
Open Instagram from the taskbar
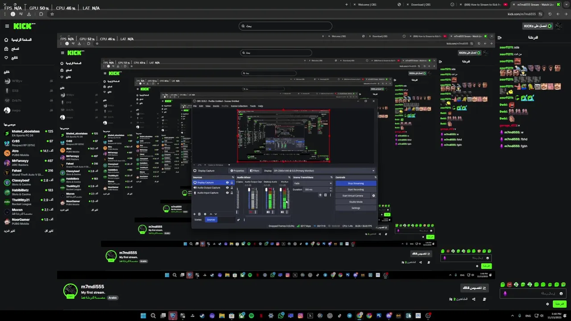[x=300, y=316]
